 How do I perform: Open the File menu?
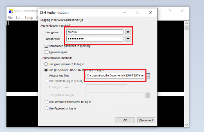click(x=10, y=18)
